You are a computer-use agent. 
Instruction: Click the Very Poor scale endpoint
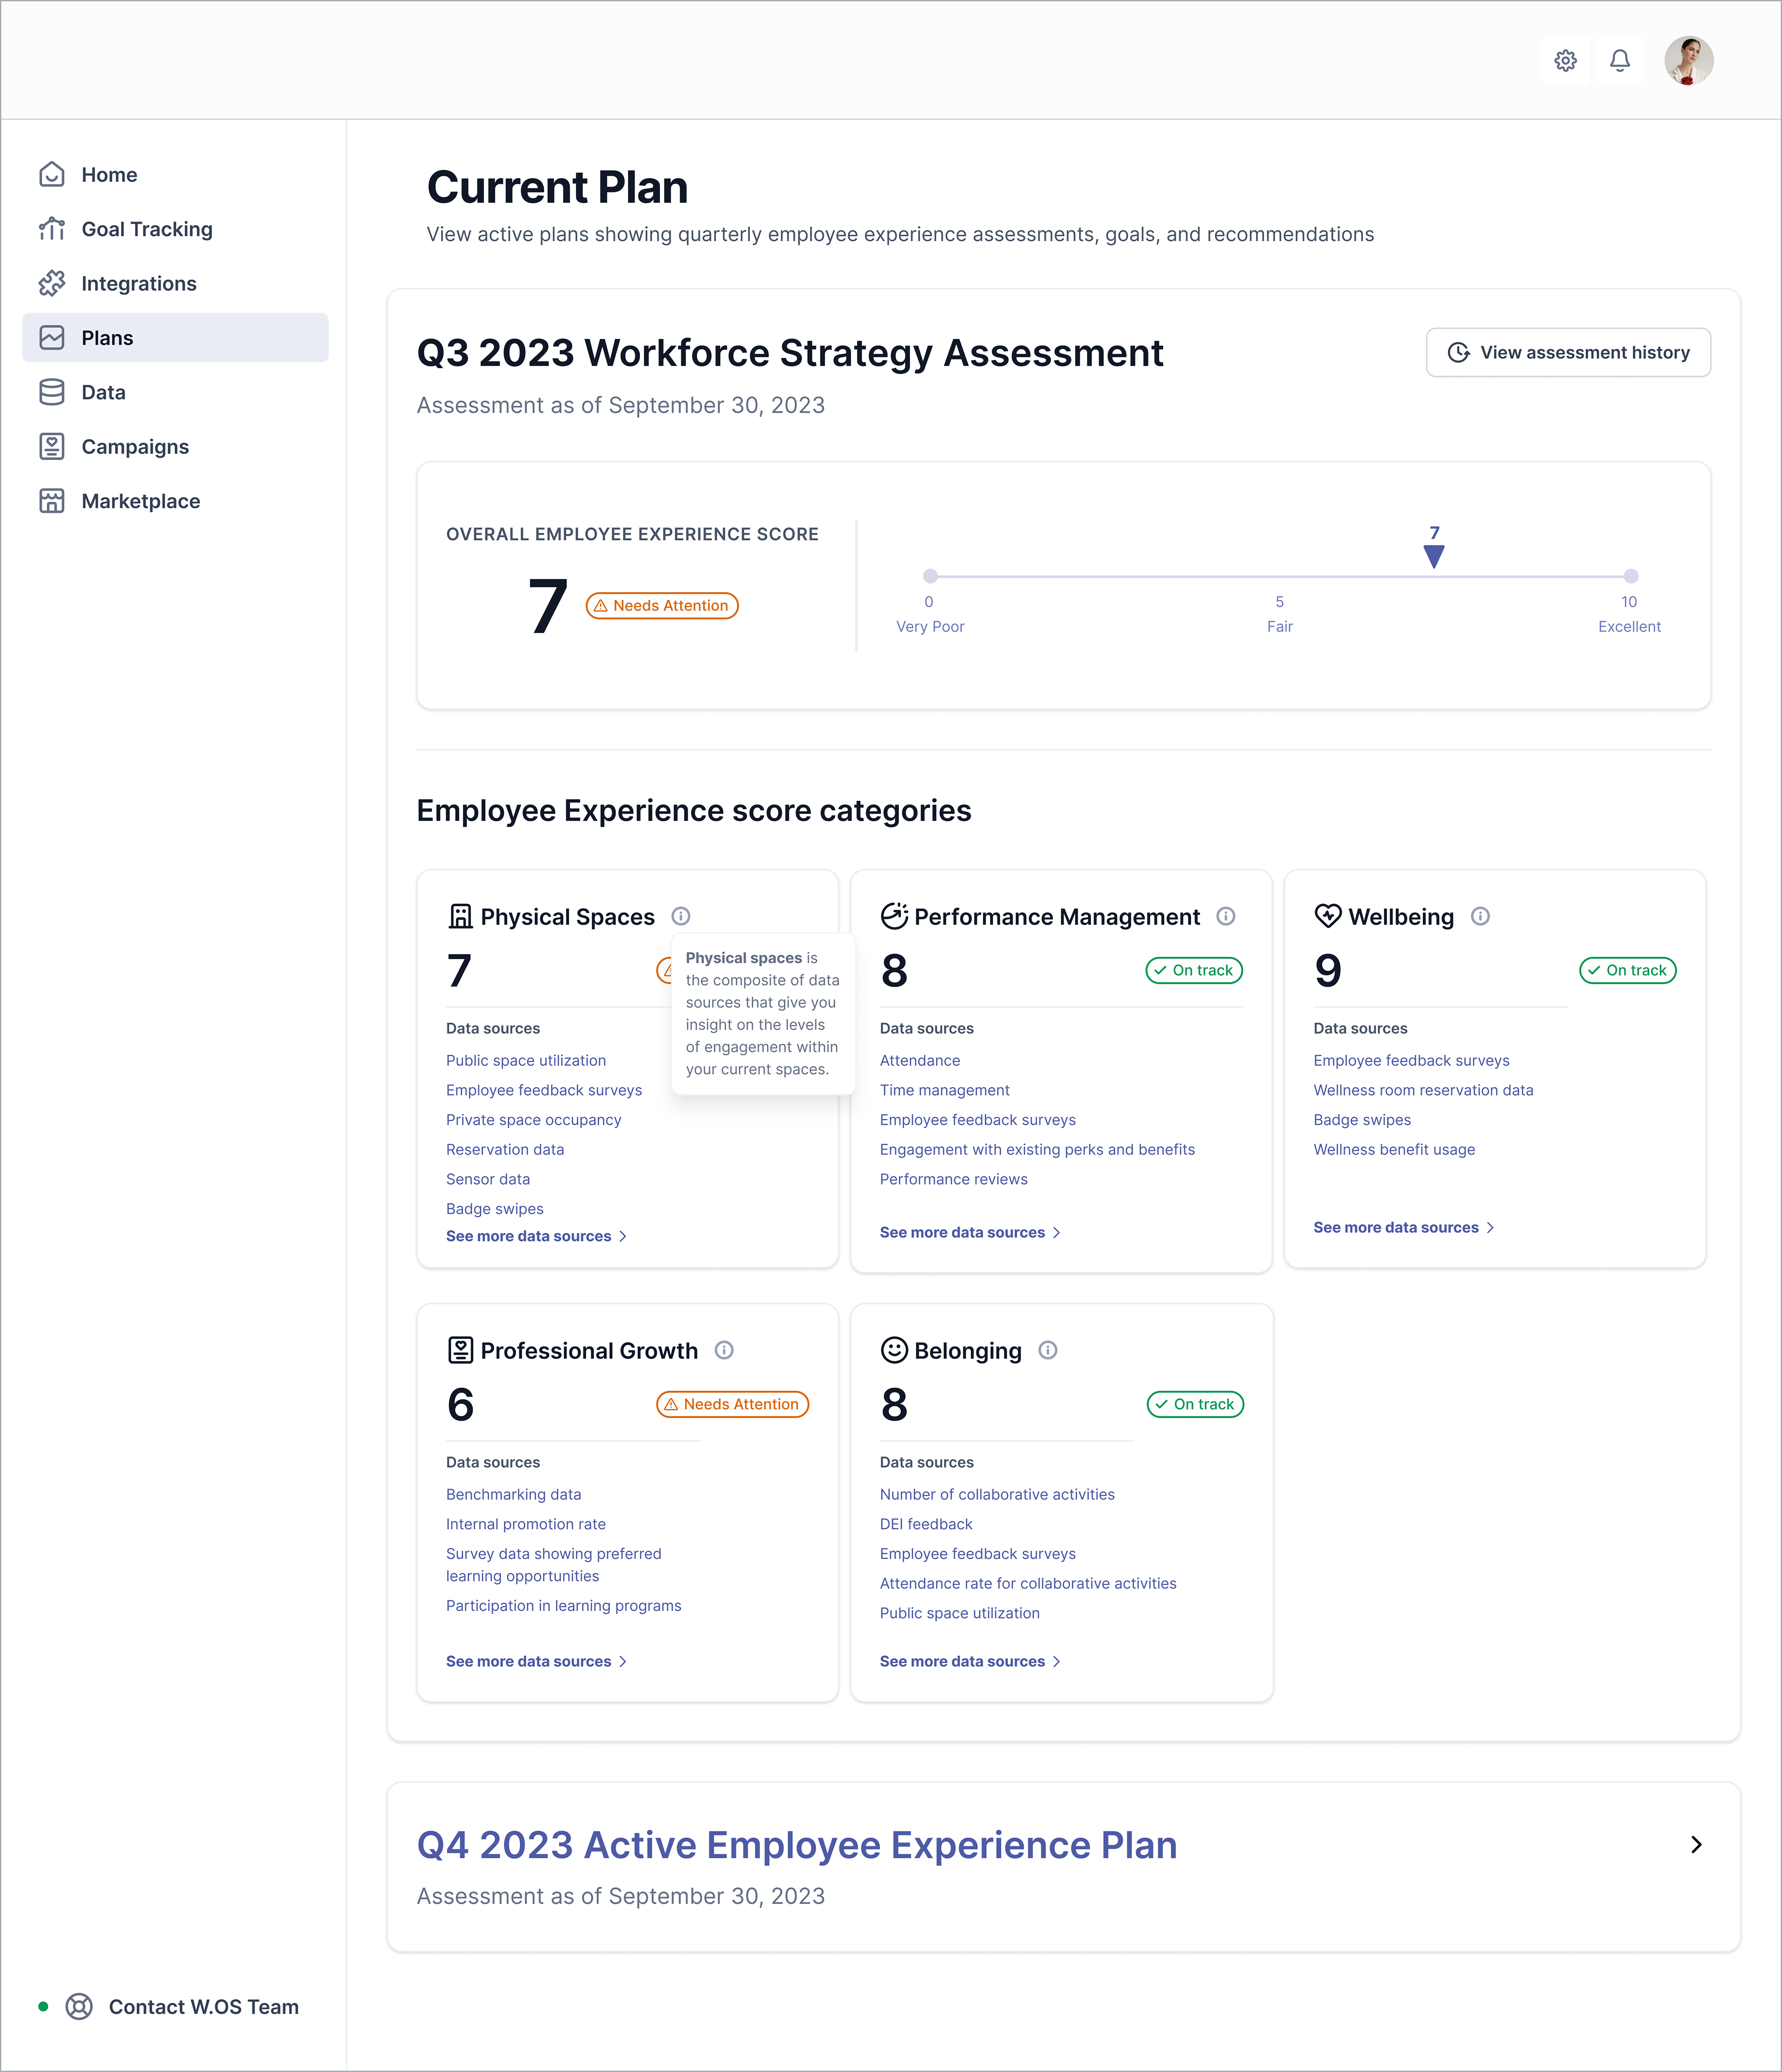pos(930,576)
